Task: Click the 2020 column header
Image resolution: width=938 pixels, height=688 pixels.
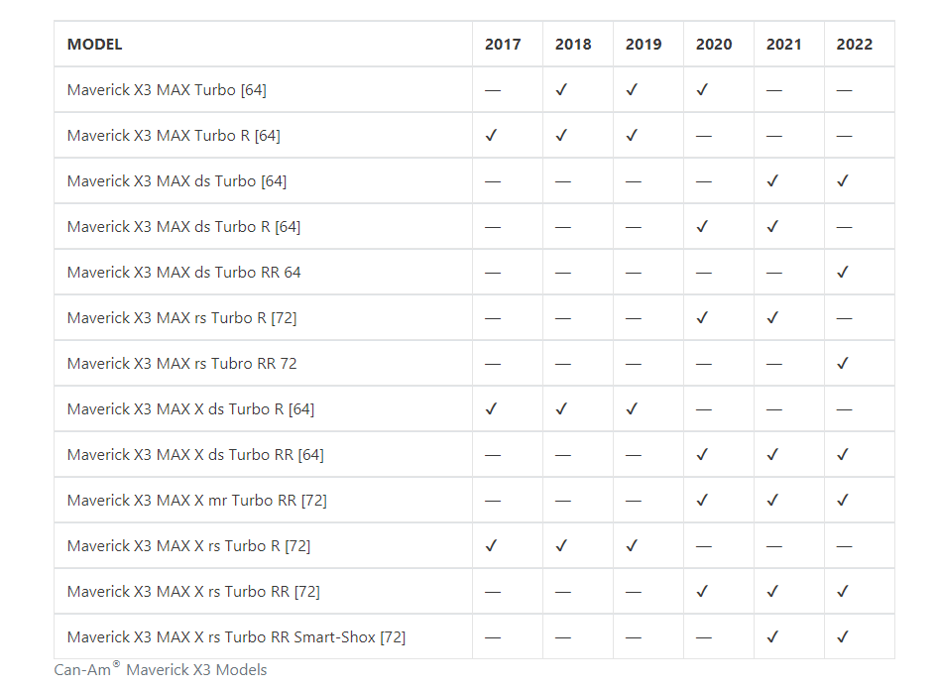Action: (714, 45)
